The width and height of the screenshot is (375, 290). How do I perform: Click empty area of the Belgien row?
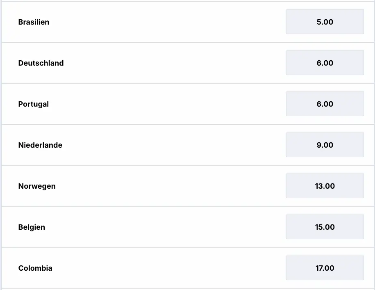click(164, 227)
